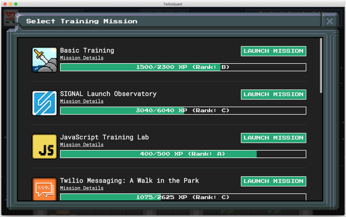346x217 pixels.
Task: Open Mission Details for Twilio Messaging
Action: pos(82,188)
